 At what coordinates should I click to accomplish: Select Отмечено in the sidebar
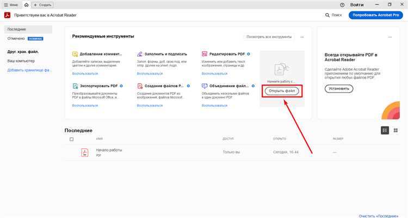click(x=16, y=38)
